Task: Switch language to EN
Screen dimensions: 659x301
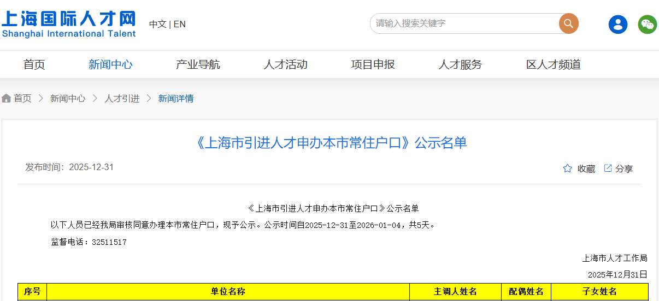Action: [180, 24]
